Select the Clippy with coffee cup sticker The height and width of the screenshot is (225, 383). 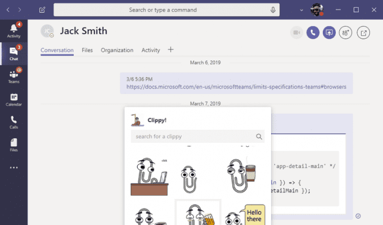click(x=241, y=175)
